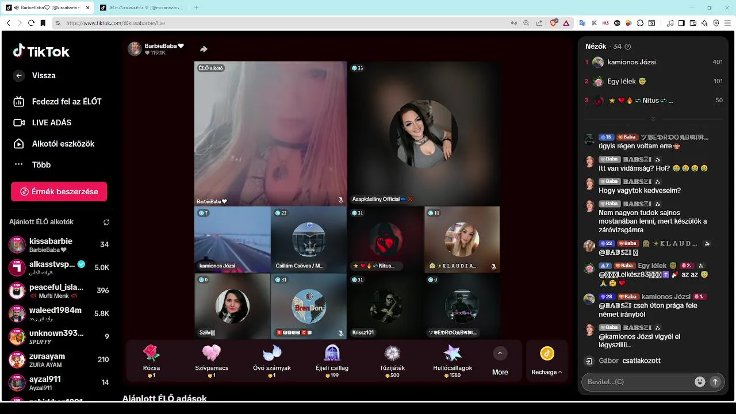Select the Krissz101 guest tile
The image size is (736, 414).
(x=385, y=306)
